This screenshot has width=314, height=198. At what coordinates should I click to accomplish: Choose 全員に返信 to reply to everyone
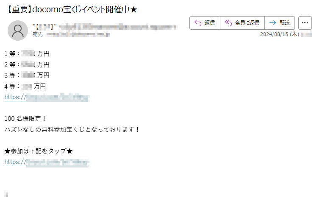pos(247,23)
